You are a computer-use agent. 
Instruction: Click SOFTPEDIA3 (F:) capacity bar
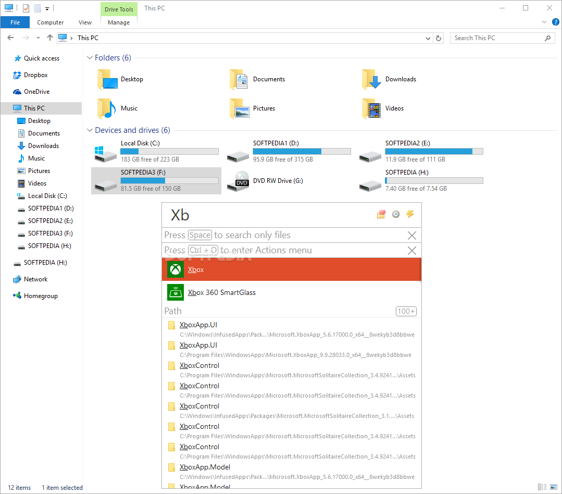click(x=169, y=181)
